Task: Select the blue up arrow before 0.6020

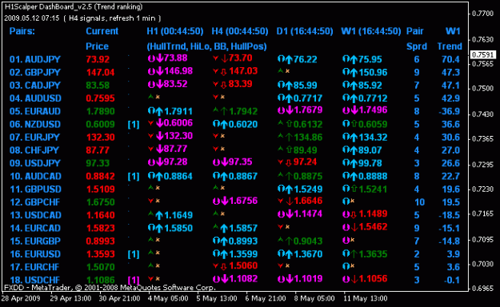Action: tap(224, 125)
